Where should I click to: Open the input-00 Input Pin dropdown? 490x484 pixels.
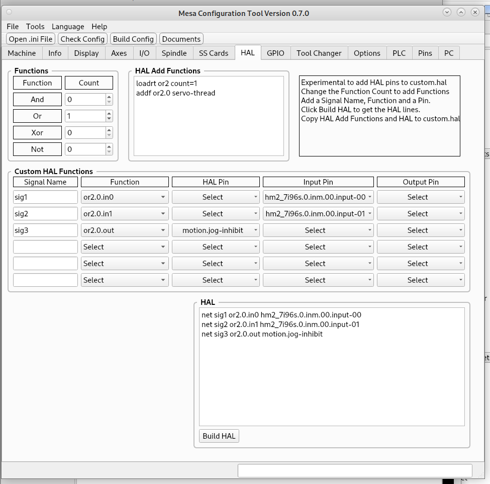click(x=318, y=197)
